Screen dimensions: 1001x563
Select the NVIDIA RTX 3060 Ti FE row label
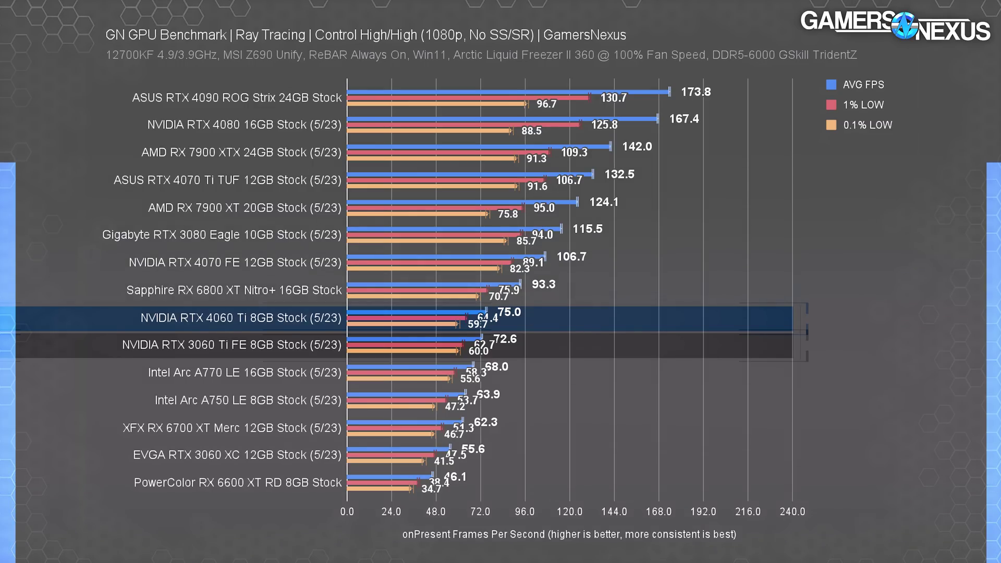click(231, 345)
